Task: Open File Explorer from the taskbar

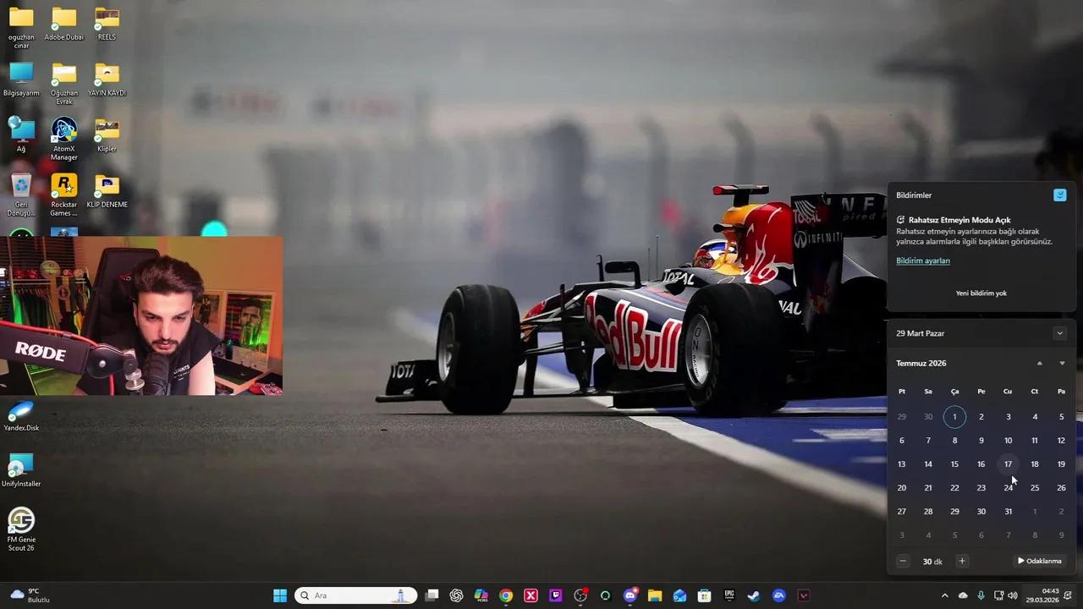Action: tap(655, 595)
